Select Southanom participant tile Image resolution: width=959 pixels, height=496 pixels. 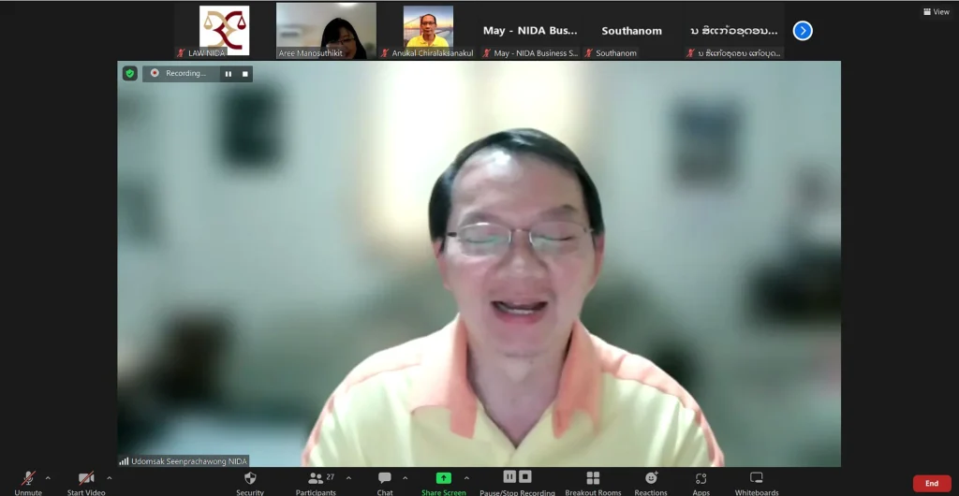631,31
